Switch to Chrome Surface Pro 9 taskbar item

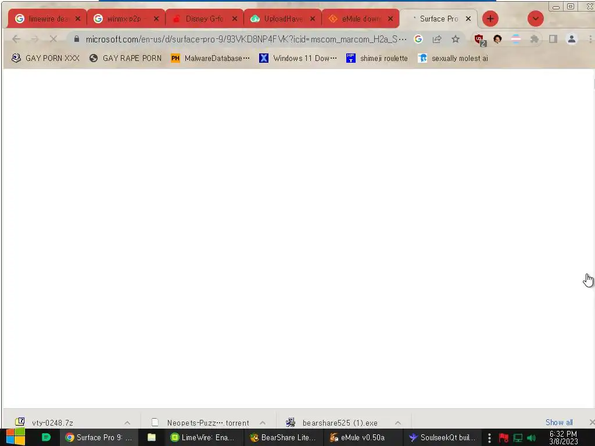[99, 437]
